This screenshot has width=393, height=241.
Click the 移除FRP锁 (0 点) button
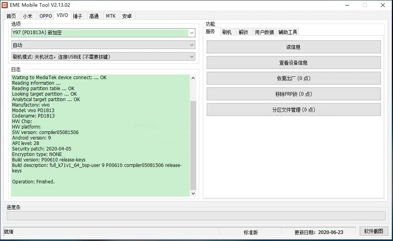294,94
